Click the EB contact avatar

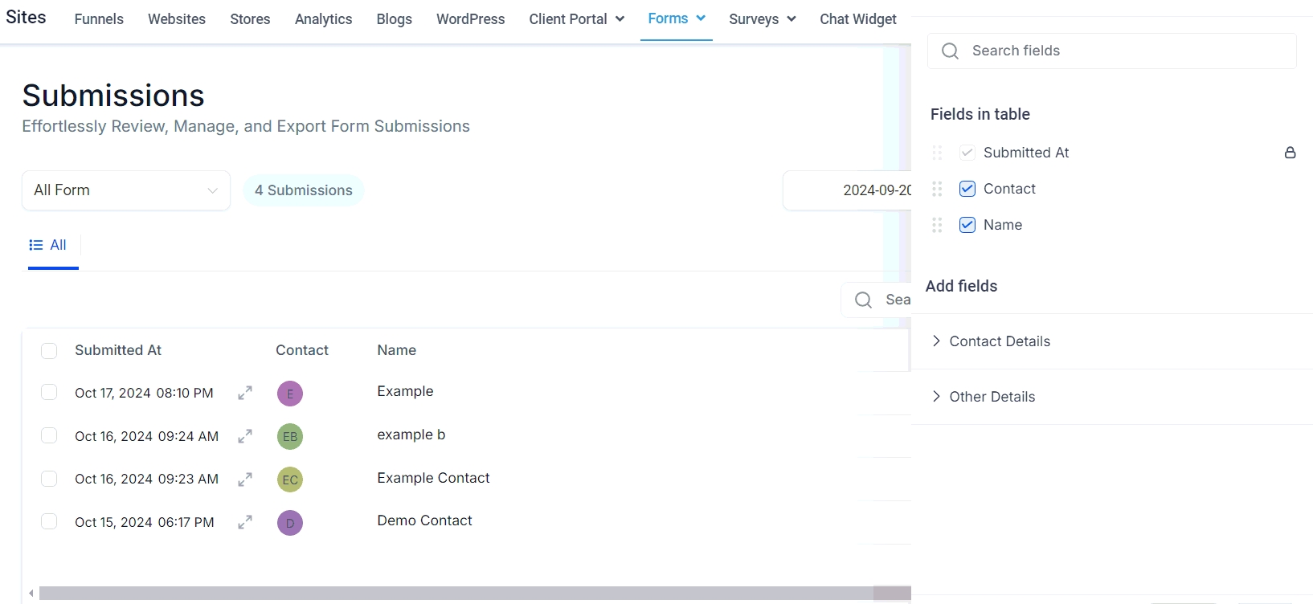pyautogui.click(x=290, y=436)
